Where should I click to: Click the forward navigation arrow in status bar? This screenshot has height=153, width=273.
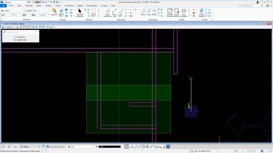point(9,147)
